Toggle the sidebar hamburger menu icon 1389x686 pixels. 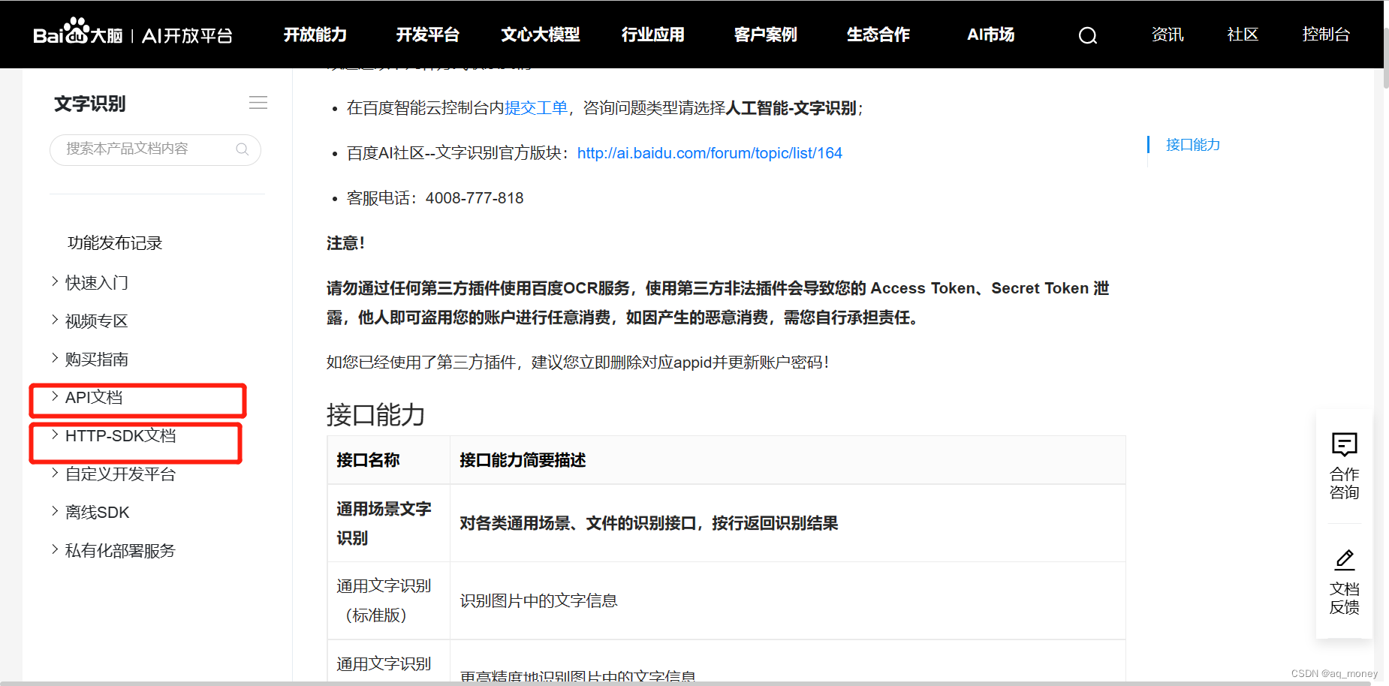(x=258, y=103)
